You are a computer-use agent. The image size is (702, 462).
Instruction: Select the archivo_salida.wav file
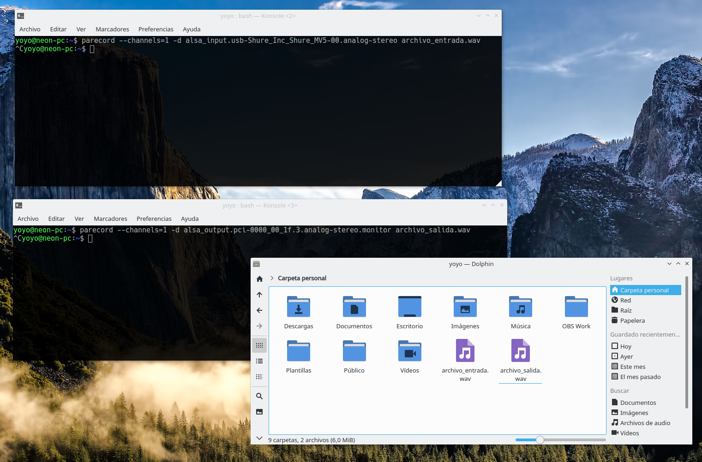click(x=520, y=351)
